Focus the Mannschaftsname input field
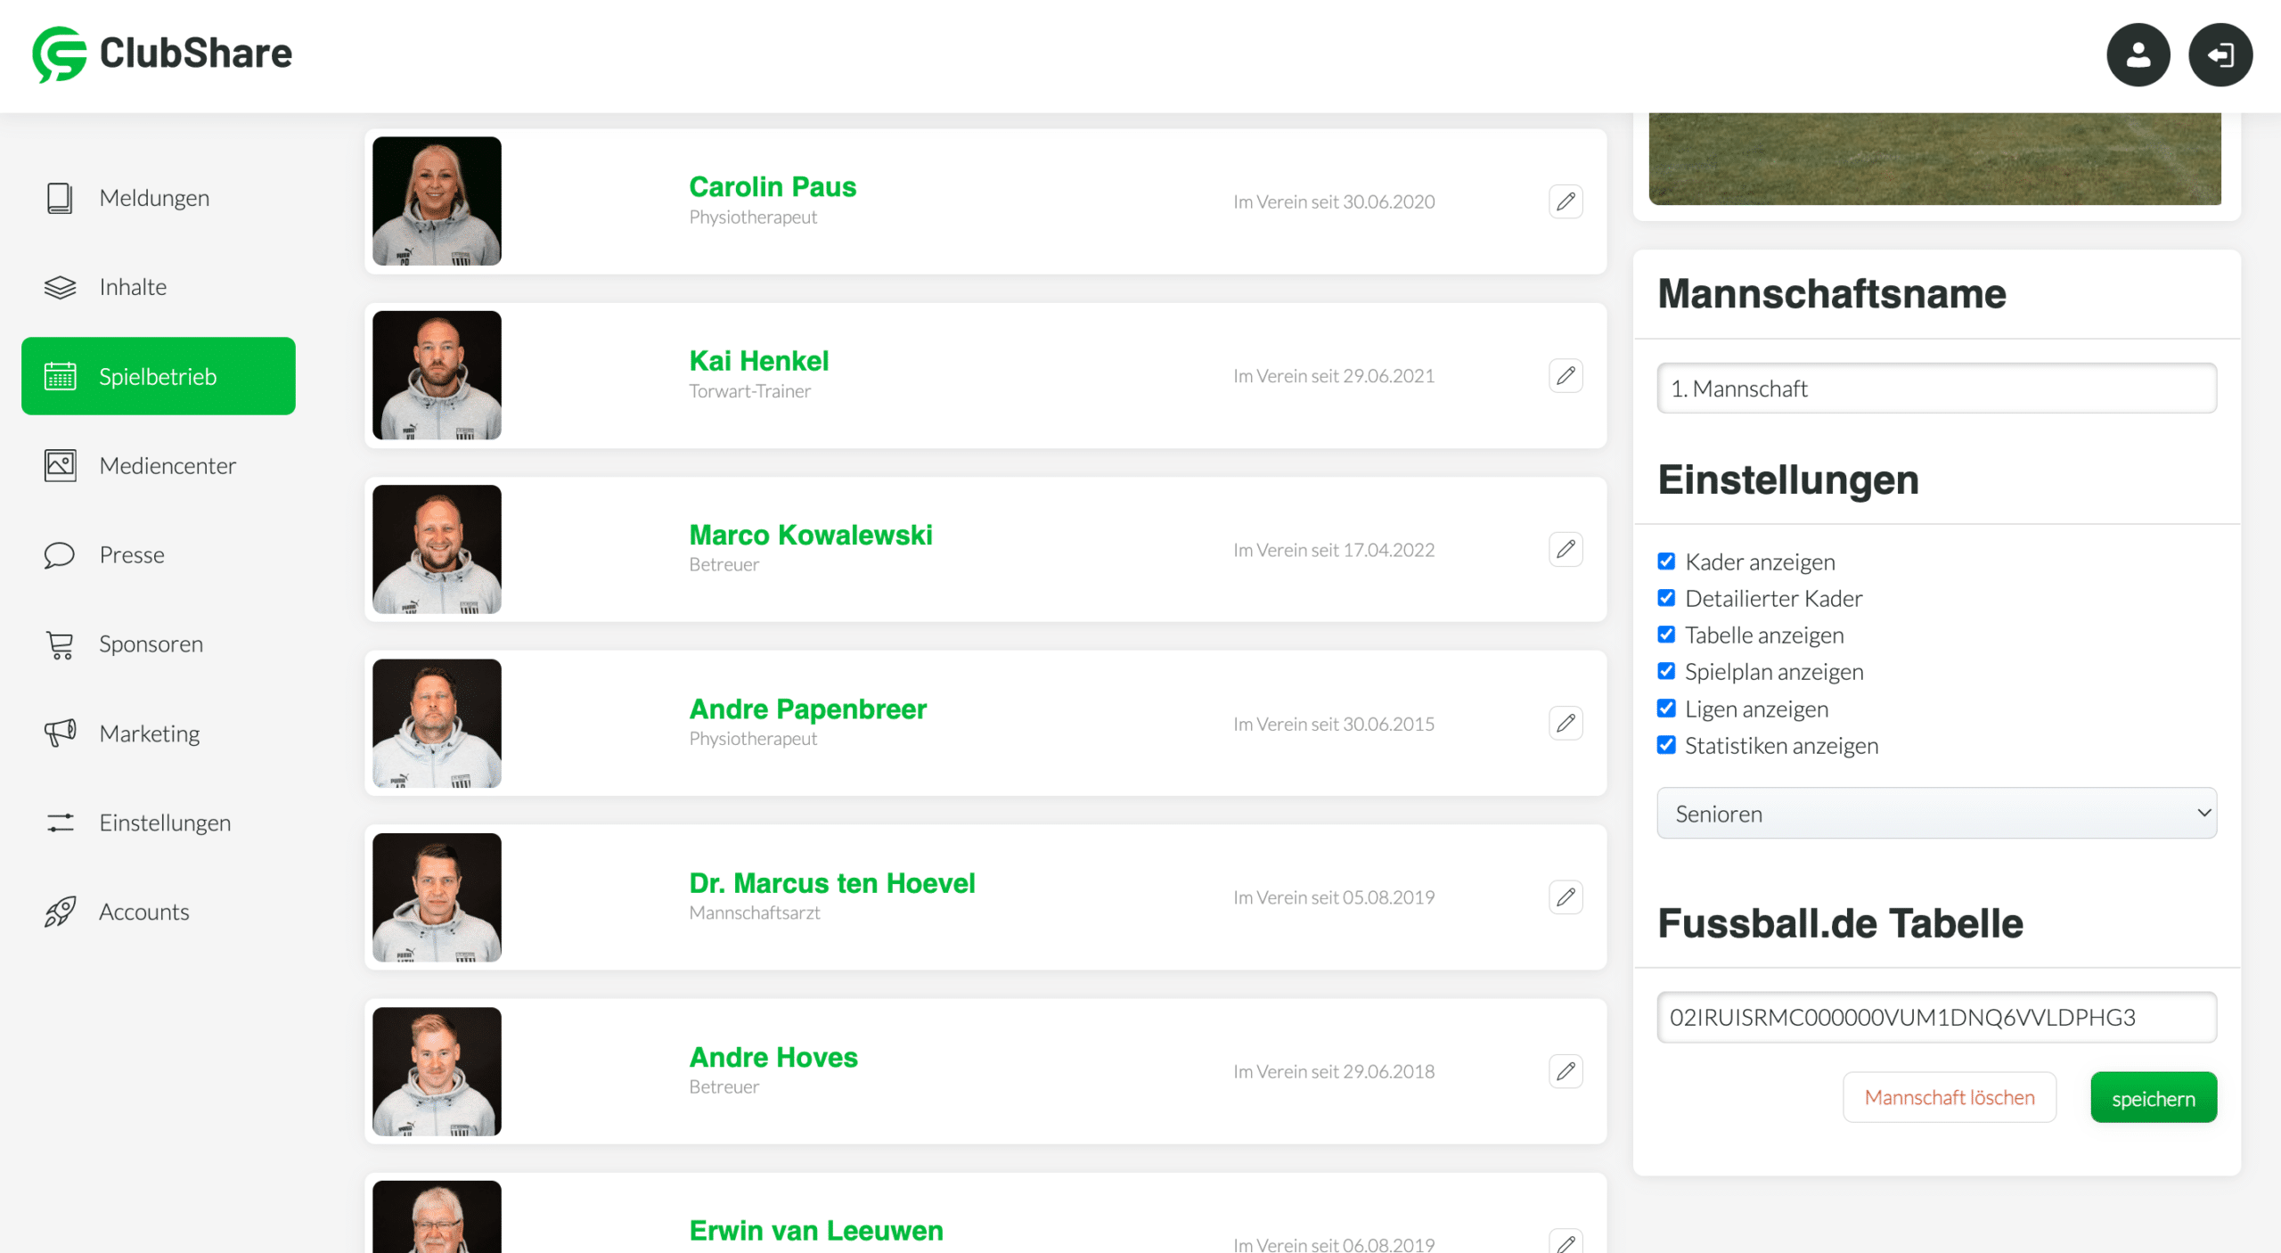This screenshot has width=2281, height=1253. [1936, 389]
